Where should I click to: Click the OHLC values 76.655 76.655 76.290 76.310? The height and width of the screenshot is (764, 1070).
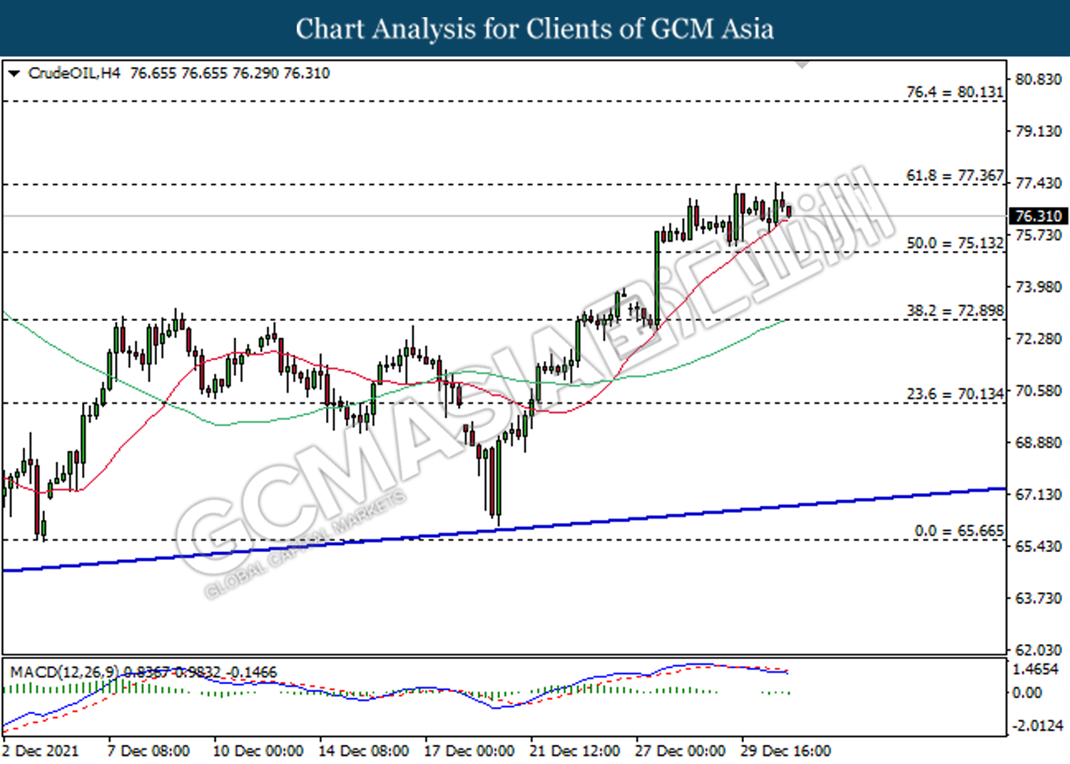230,73
